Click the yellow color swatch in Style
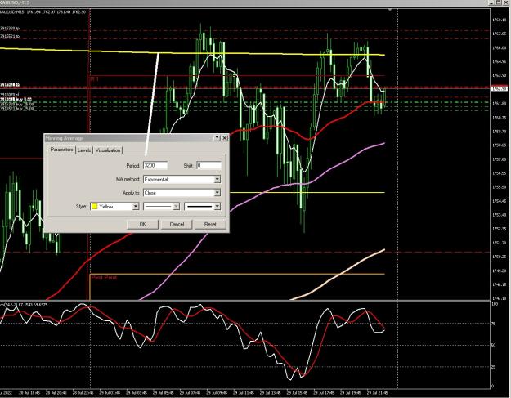This screenshot has height=398, width=511. tap(95, 207)
